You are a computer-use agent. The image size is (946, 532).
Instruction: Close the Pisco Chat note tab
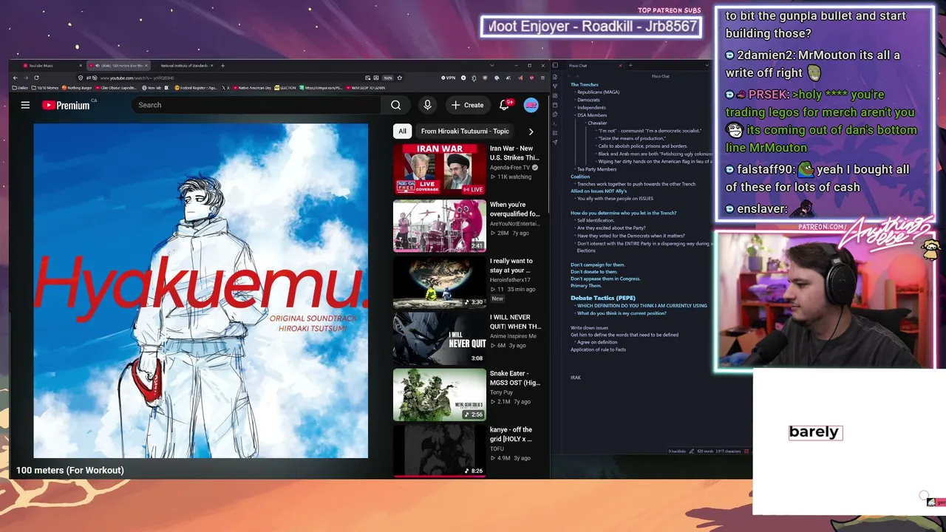[619, 66]
